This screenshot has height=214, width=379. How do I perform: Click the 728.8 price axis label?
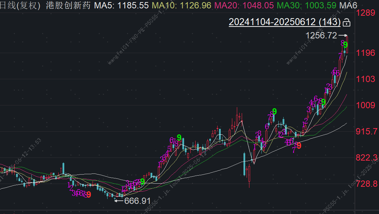pos(366,184)
